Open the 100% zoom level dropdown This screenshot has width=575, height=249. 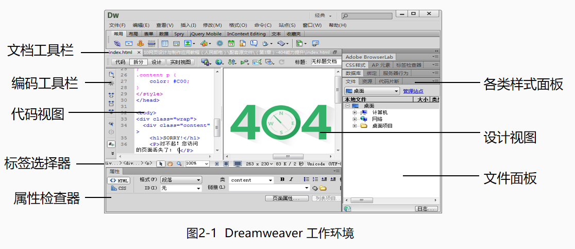pyautogui.click(x=197, y=163)
